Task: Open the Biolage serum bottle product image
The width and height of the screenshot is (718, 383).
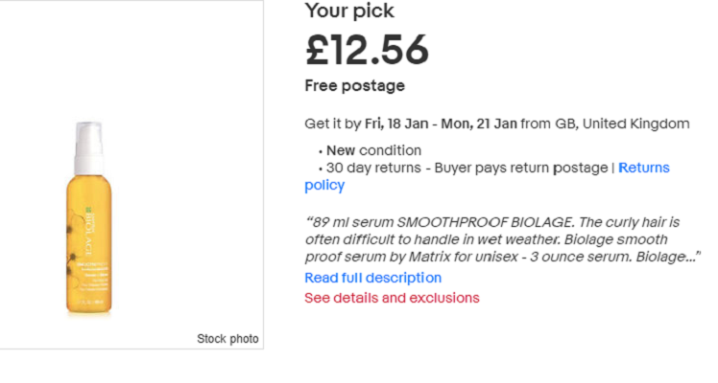Action: pyautogui.click(x=89, y=218)
